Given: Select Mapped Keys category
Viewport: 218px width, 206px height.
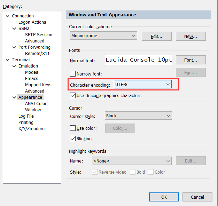Looking at the screenshot, I should pos(38,85).
